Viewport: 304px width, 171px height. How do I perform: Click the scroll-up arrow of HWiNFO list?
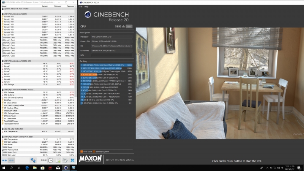(76, 6)
